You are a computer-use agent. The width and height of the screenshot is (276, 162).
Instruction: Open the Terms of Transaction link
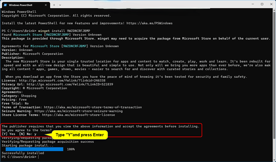(93, 107)
